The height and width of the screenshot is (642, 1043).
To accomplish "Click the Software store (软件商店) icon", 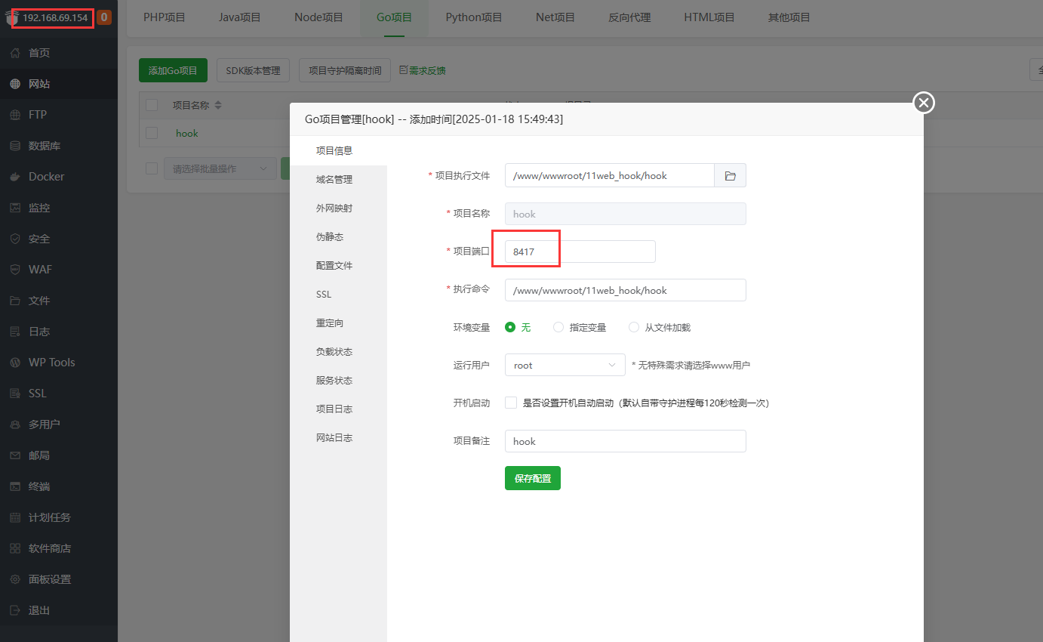I will tap(15, 548).
